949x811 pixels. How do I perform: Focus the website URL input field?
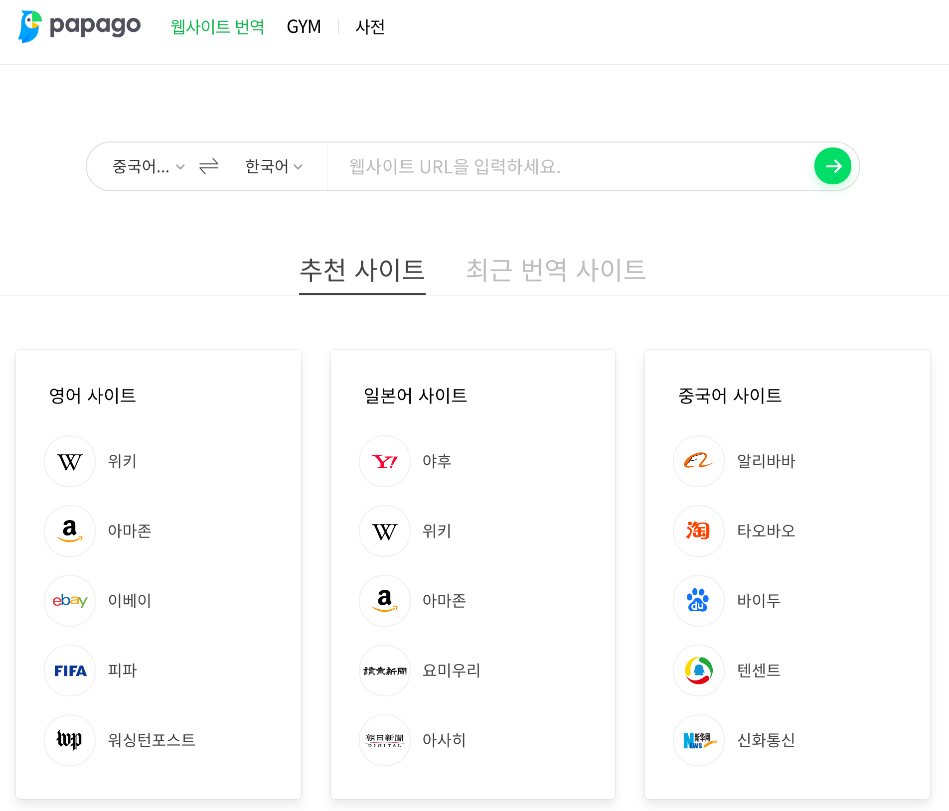point(568,166)
